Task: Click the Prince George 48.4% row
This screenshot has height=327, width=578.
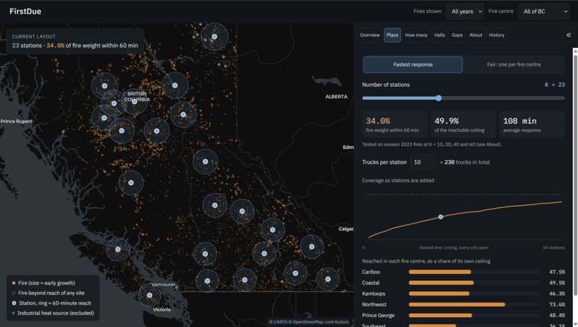Action: click(463, 316)
